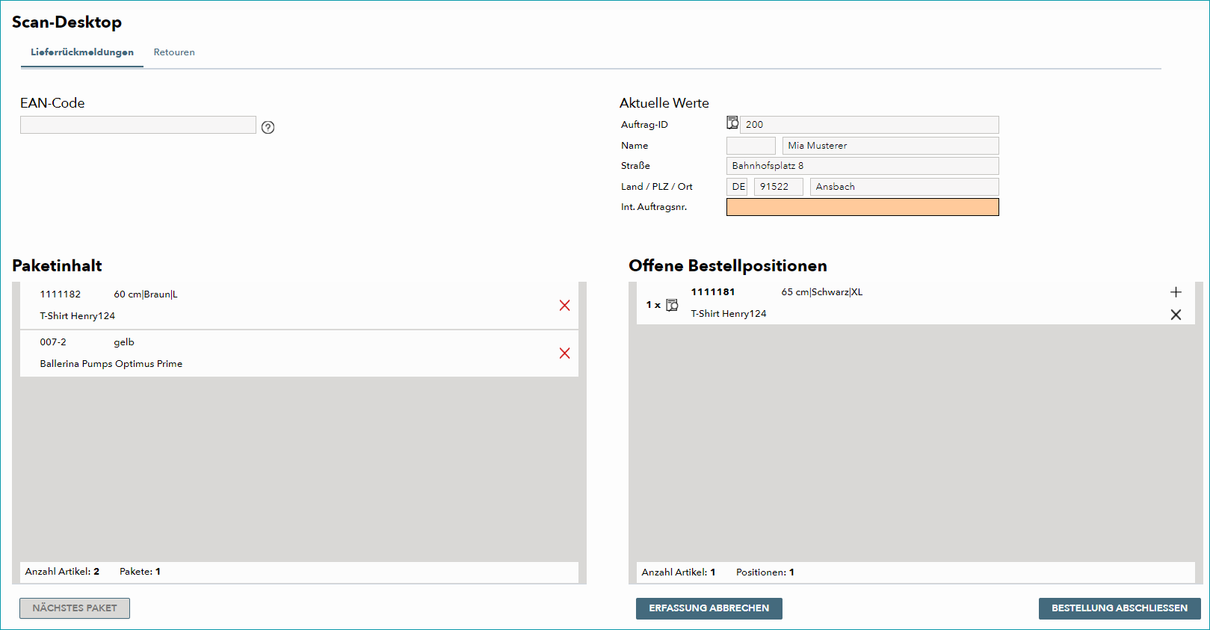Select the Lieferrückmeldungen tab
The width and height of the screenshot is (1210, 630).
(x=82, y=52)
